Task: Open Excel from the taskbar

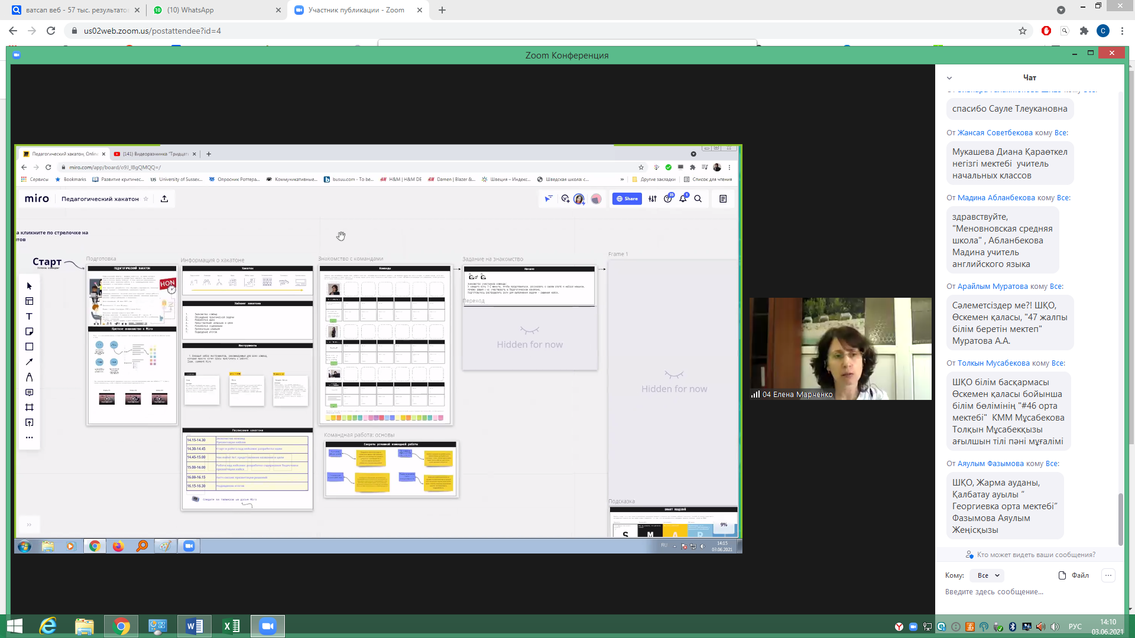Action: point(231,626)
